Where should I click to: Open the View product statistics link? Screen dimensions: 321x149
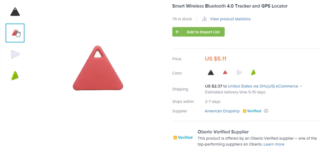[x=230, y=19]
